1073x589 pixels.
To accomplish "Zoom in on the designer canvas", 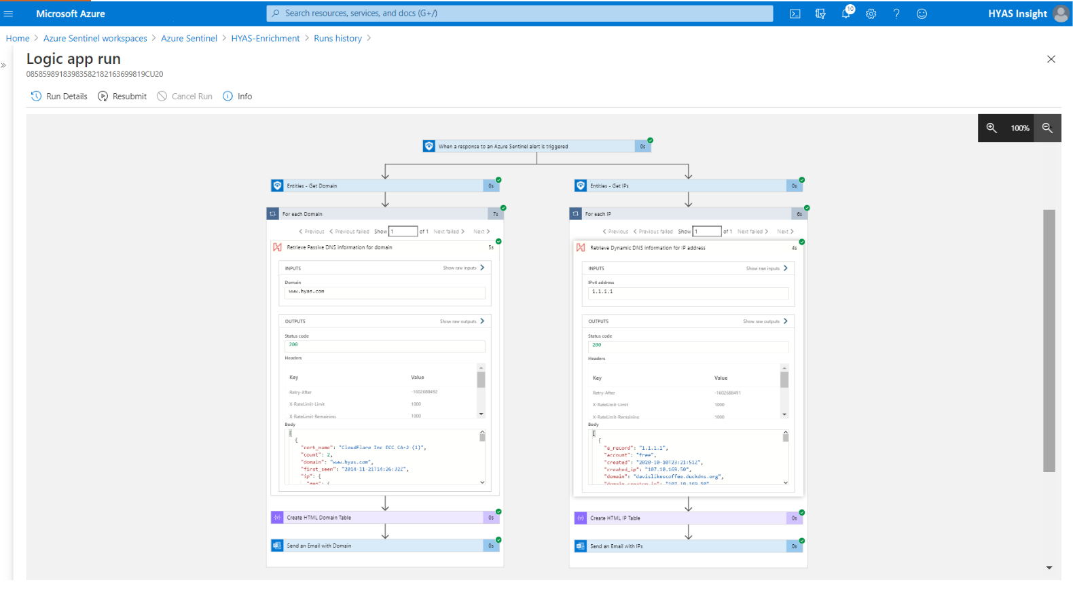I will coord(992,128).
